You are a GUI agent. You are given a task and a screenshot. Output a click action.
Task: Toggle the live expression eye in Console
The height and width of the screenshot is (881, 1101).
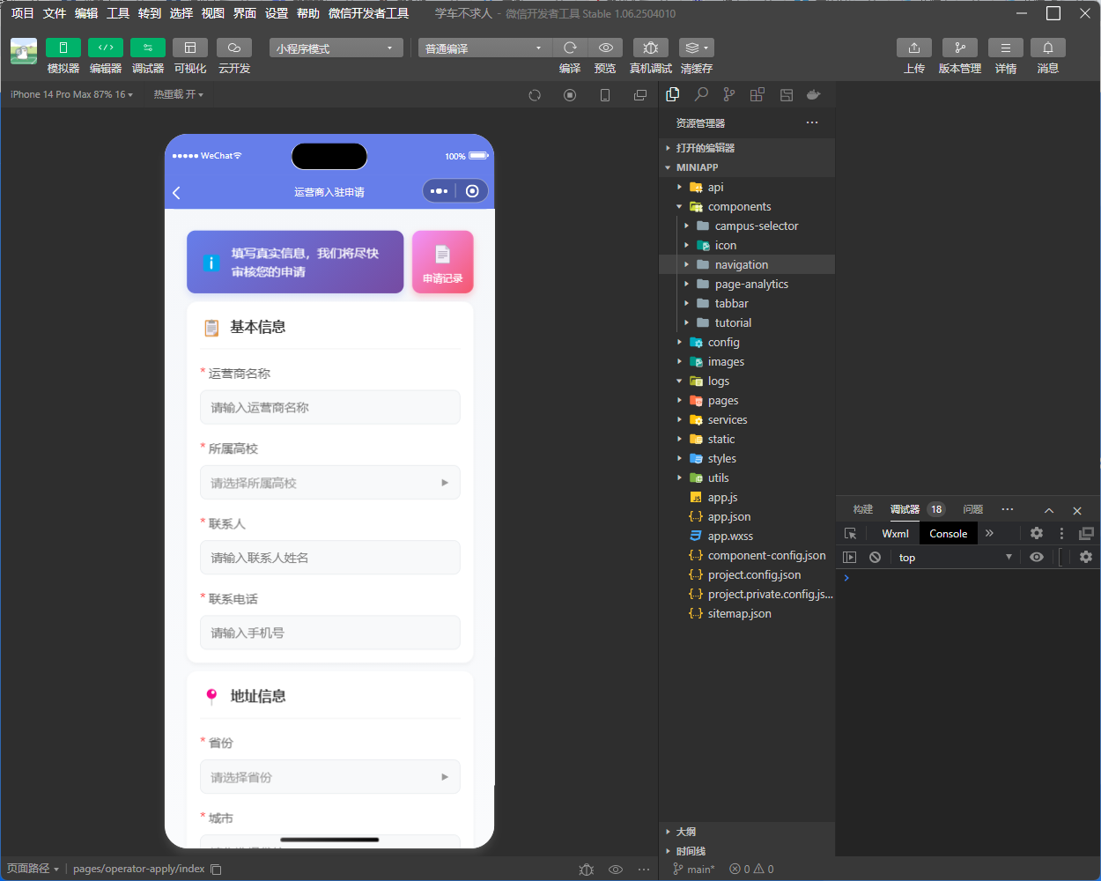1037,557
